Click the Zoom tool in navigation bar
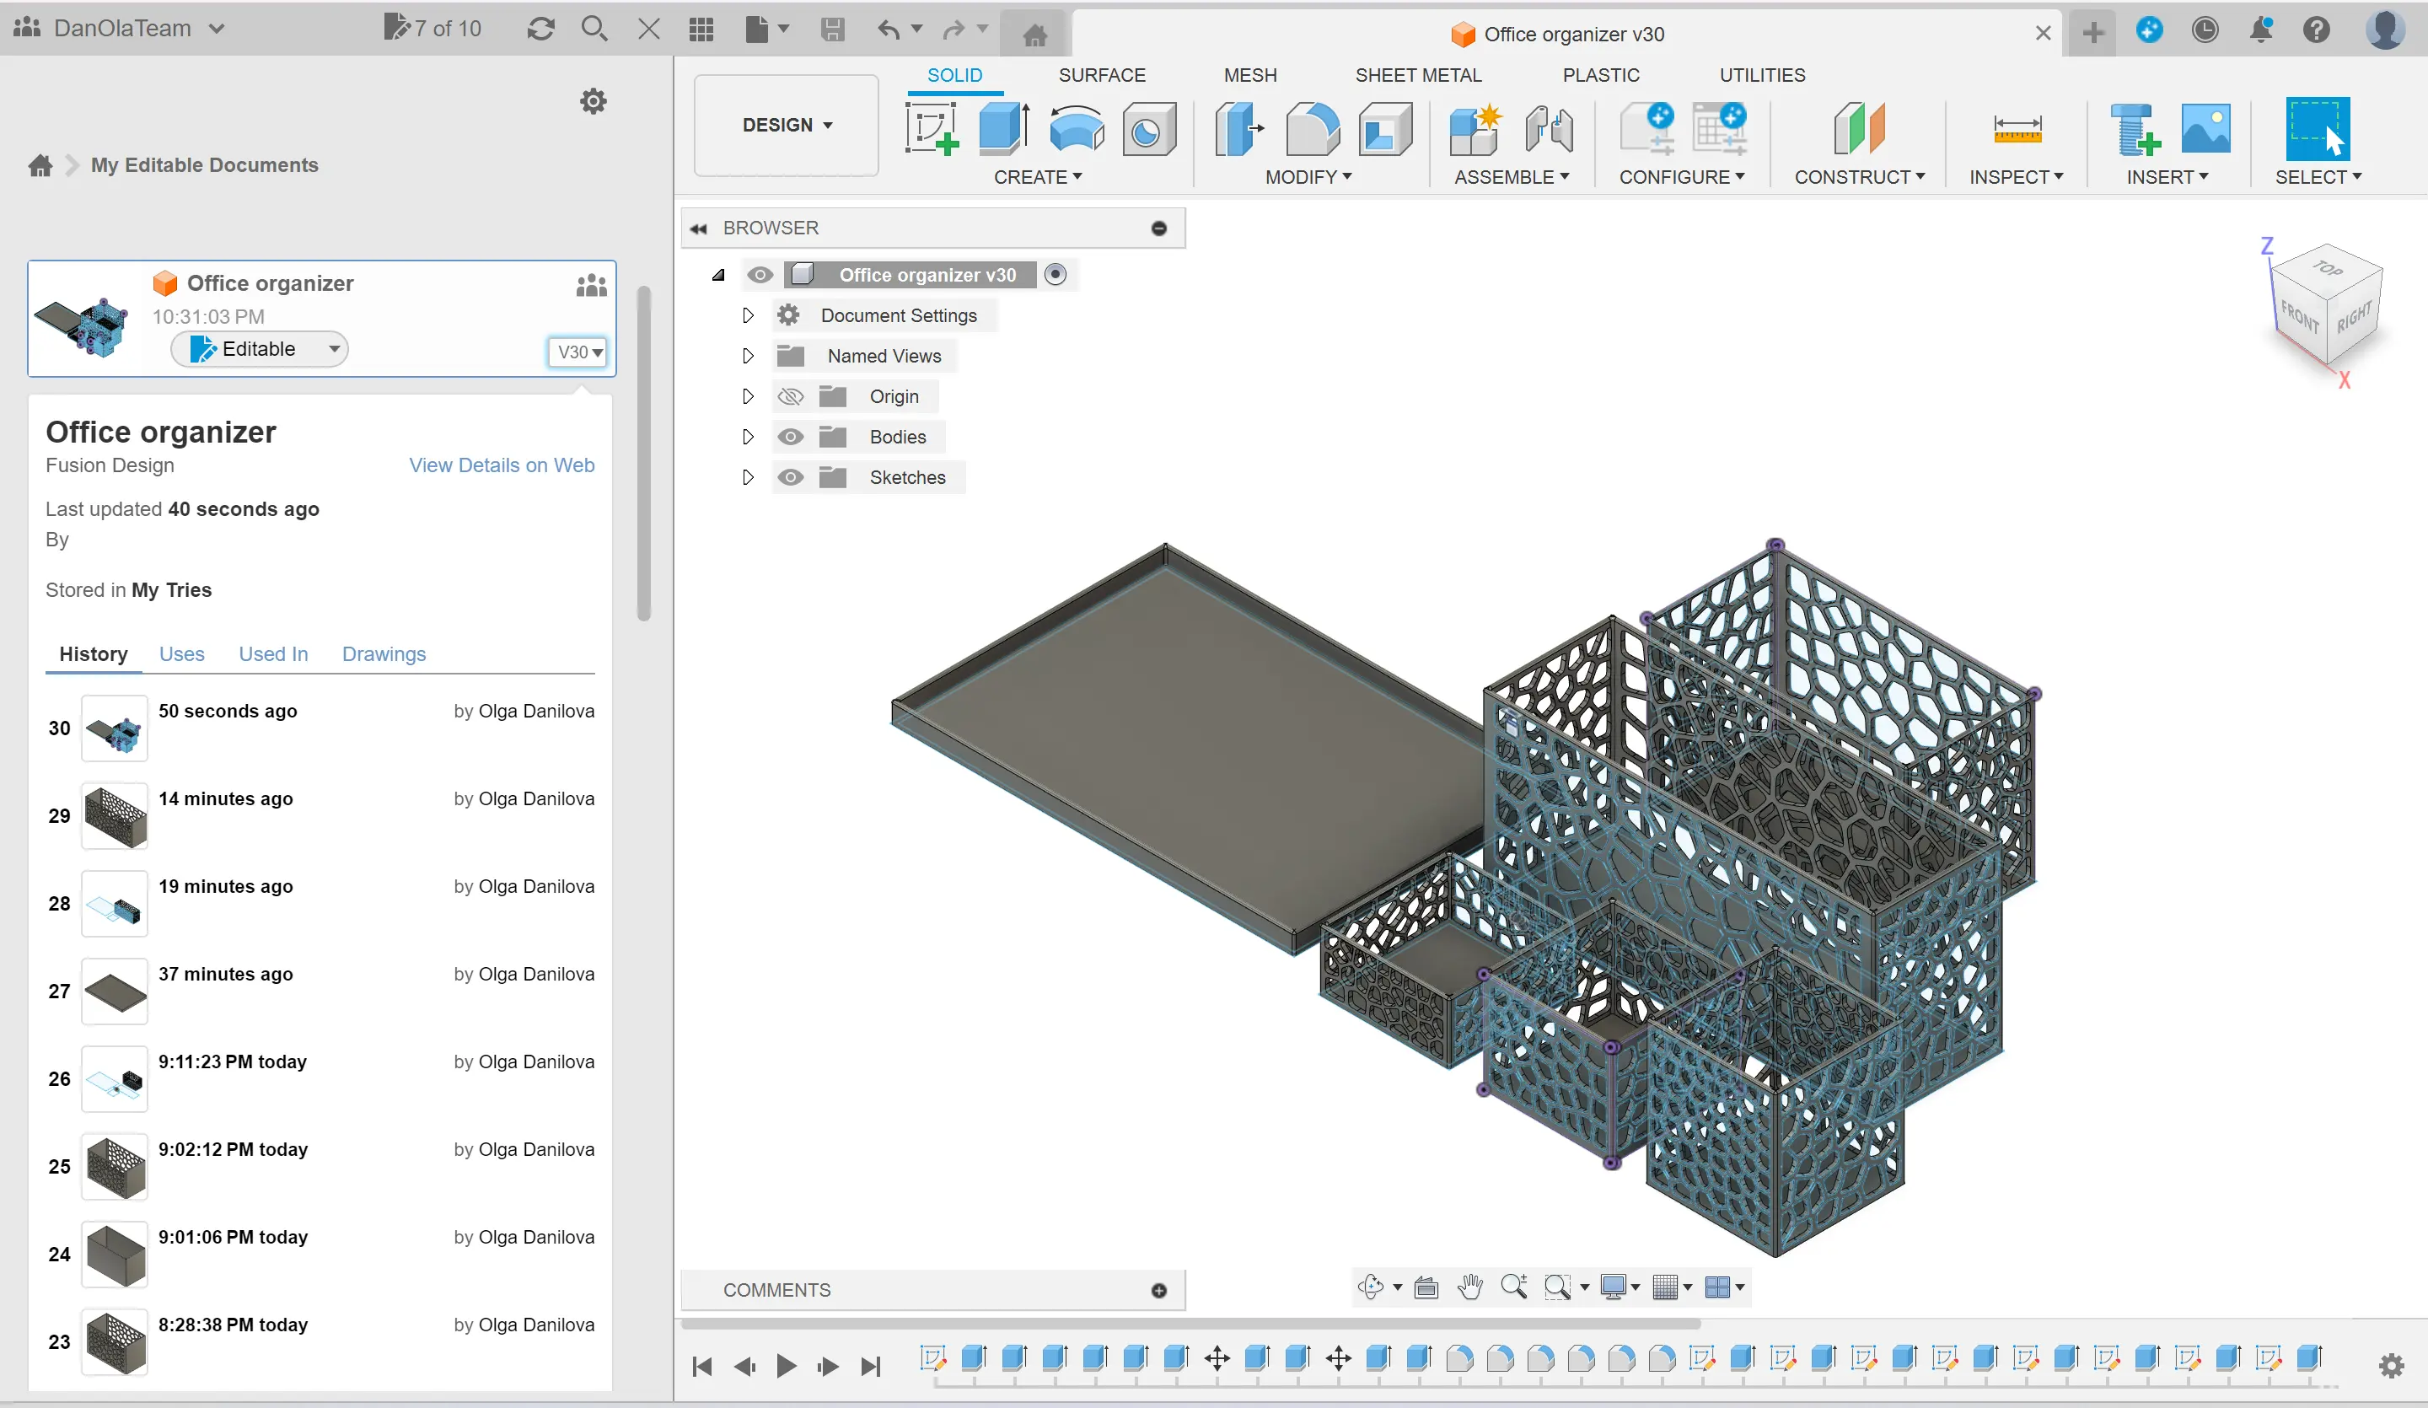This screenshot has width=2428, height=1408. tap(1513, 1287)
